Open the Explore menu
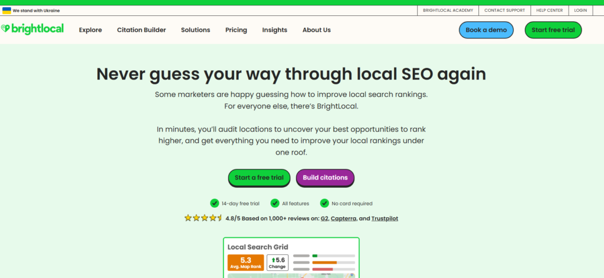The height and width of the screenshot is (278, 604). pyautogui.click(x=90, y=30)
